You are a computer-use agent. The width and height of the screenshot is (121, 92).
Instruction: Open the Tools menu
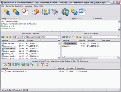tap(36, 6)
